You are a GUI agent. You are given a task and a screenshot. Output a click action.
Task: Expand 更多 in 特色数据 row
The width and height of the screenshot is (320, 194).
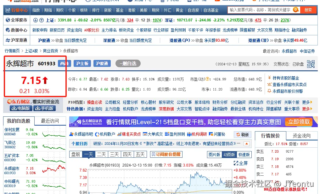coord(307,109)
